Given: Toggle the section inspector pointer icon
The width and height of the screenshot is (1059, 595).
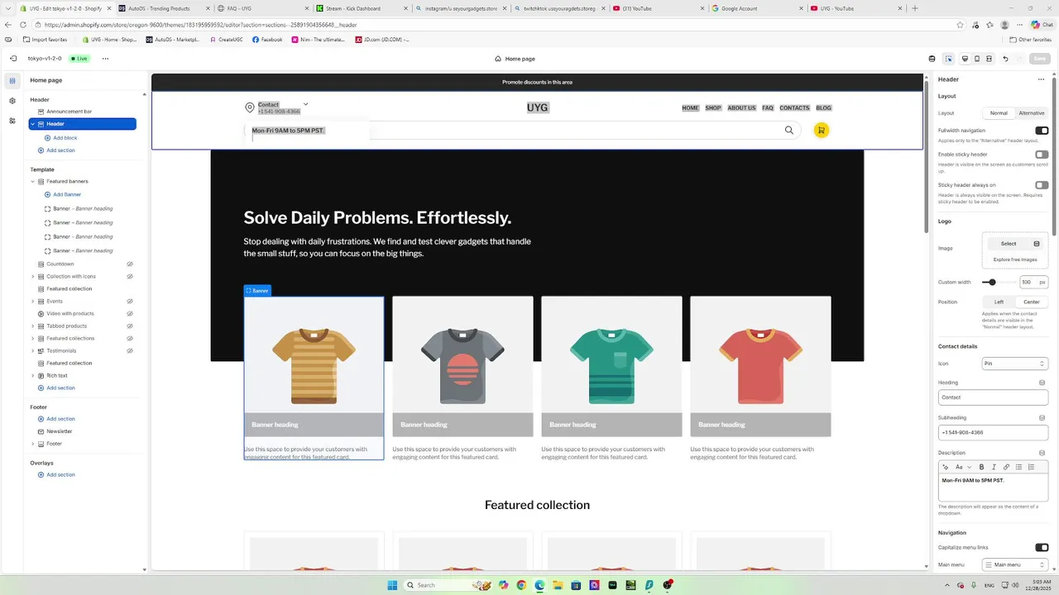Looking at the screenshot, I should point(948,59).
